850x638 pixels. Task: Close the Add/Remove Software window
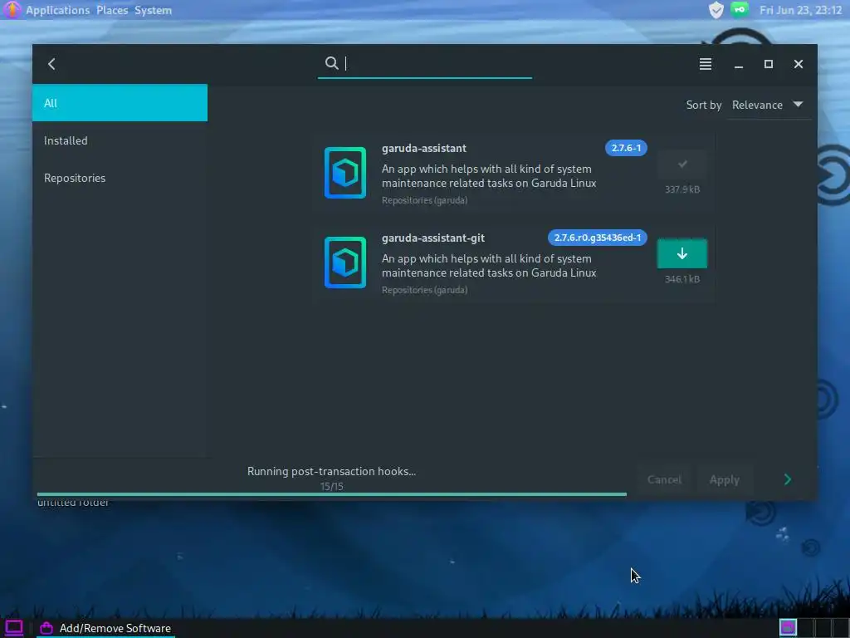coord(799,64)
